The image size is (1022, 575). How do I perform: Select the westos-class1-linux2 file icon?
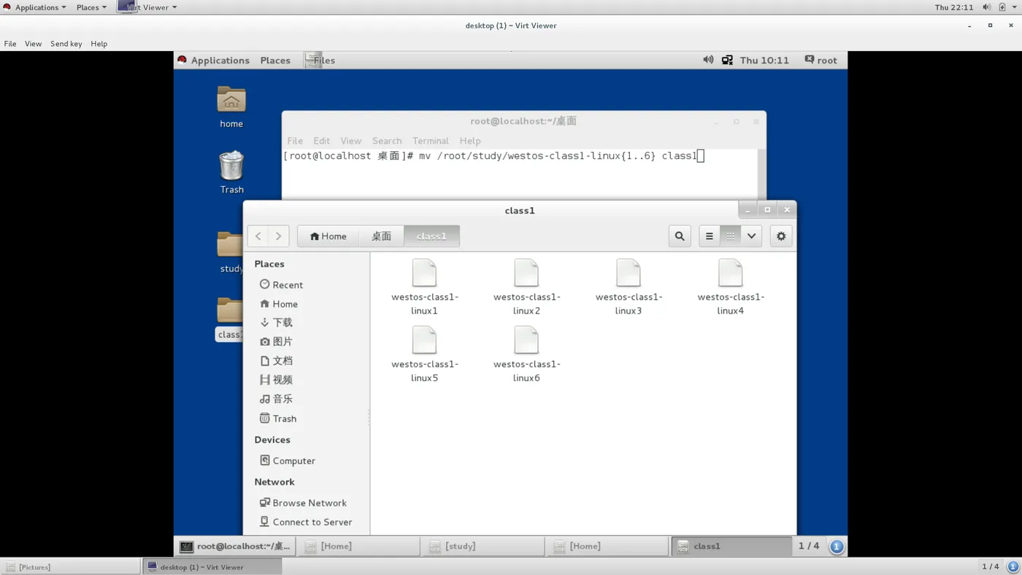[526, 274]
